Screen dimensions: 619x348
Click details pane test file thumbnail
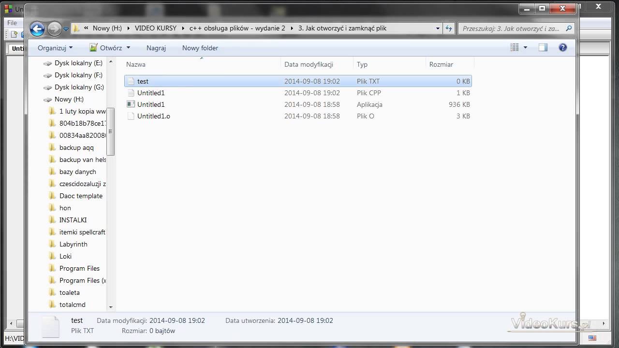click(50, 326)
